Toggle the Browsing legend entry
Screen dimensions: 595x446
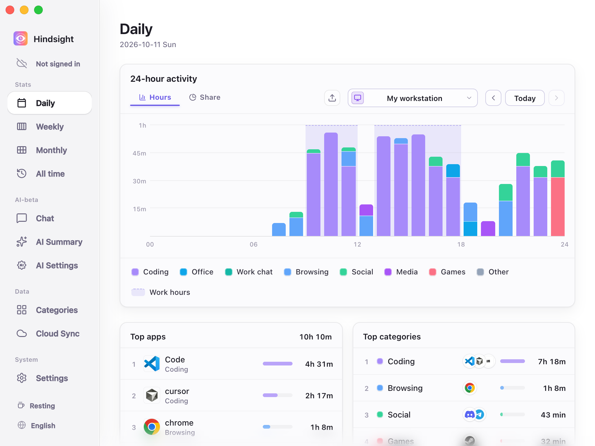coord(306,272)
